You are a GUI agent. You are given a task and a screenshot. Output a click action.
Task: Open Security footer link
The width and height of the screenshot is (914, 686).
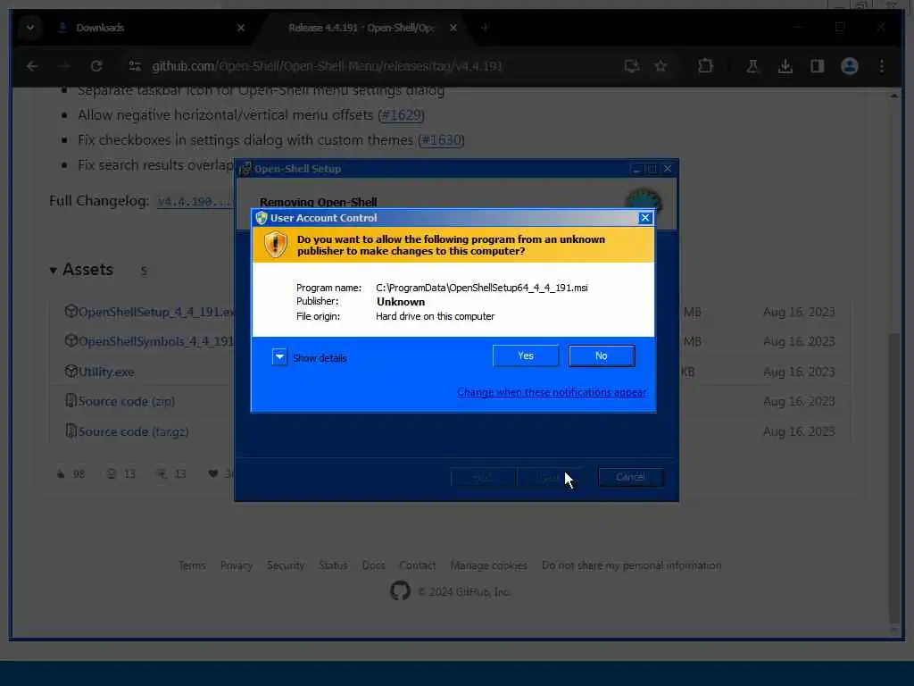pyautogui.click(x=286, y=565)
